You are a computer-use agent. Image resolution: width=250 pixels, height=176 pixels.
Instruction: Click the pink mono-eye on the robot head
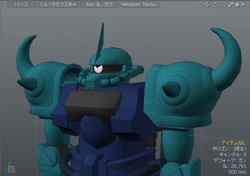coord(98,69)
